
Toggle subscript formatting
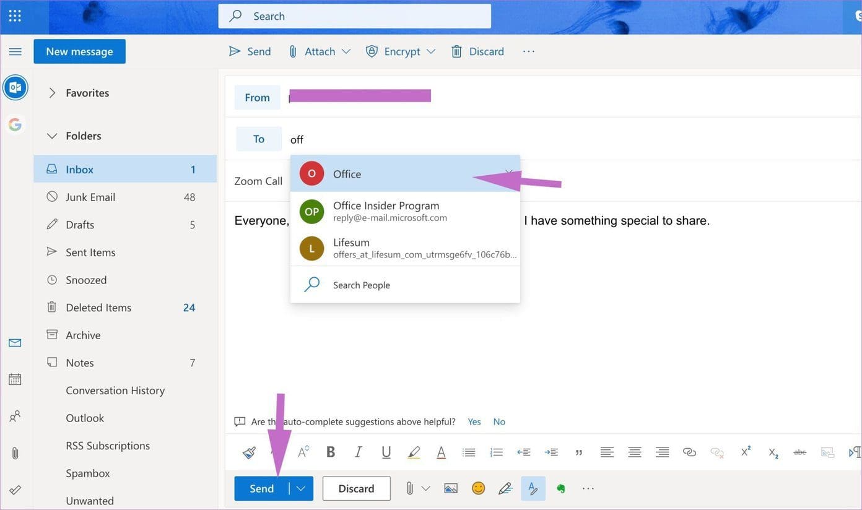coord(773,452)
